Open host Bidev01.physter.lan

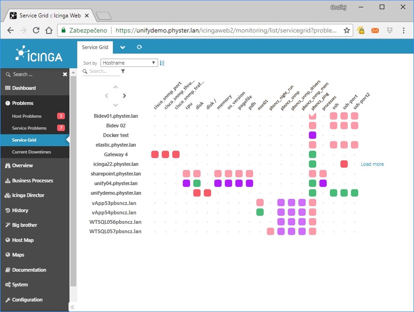(116, 116)
